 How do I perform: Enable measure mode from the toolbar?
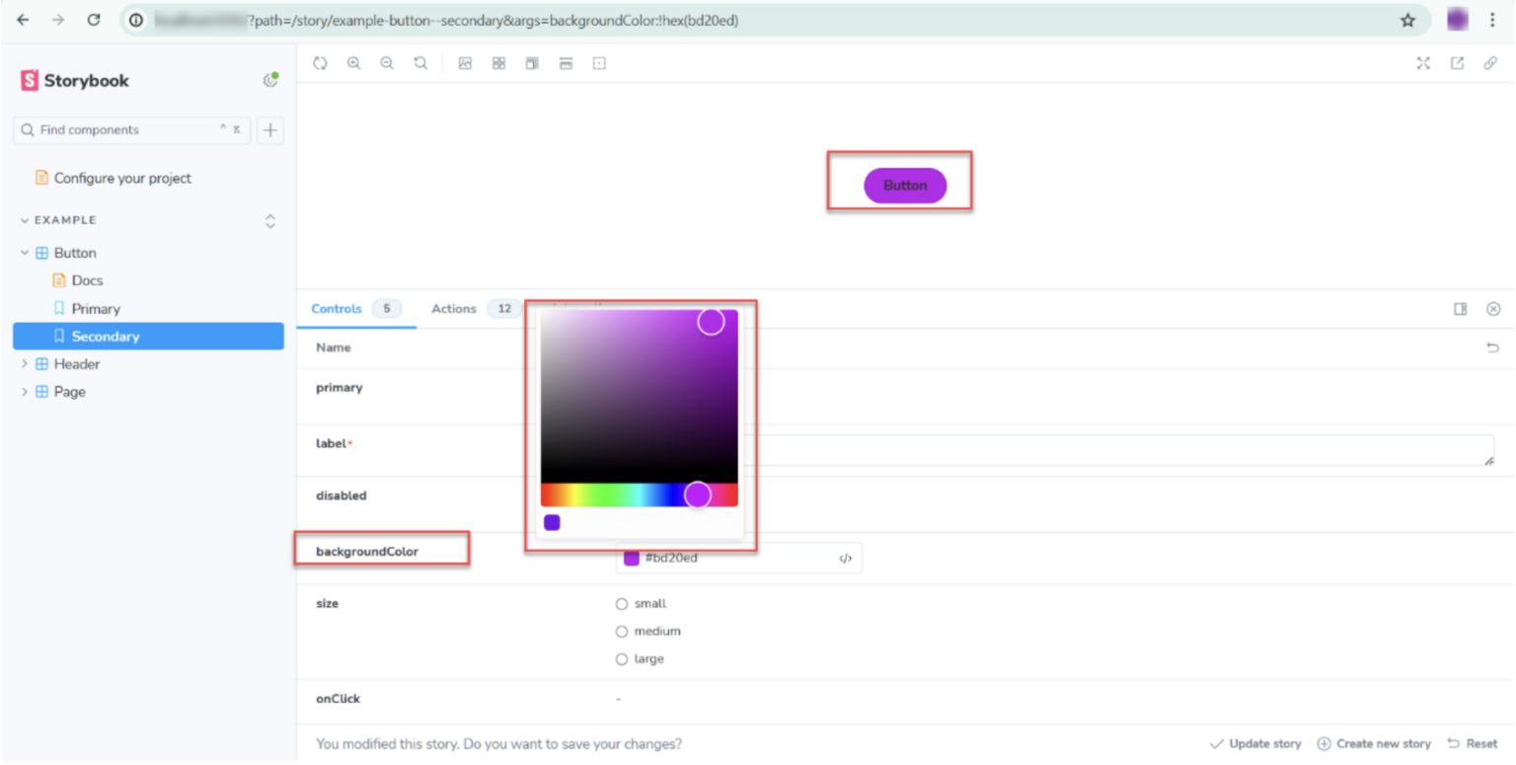click(566, 62)
